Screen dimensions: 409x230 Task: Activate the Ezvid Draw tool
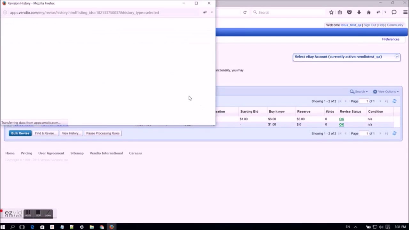click(48, 213)
